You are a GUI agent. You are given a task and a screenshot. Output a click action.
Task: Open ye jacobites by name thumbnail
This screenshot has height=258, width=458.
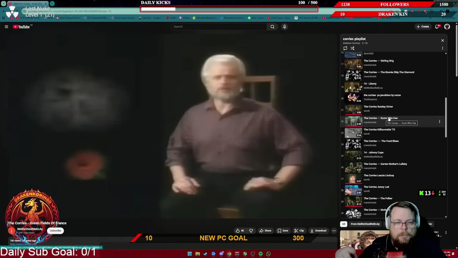point(353,98)
